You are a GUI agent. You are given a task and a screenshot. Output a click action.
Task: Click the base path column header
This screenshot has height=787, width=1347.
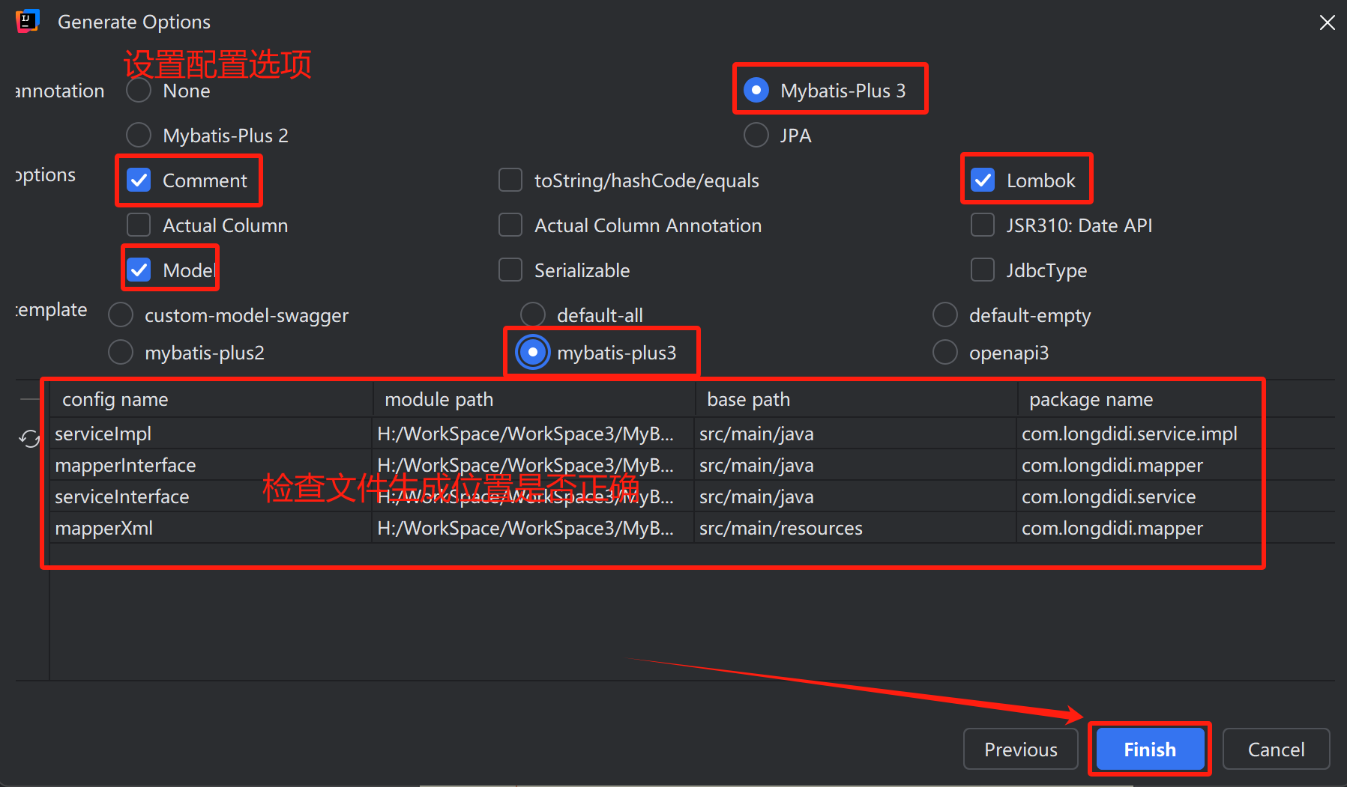(856, 399)
